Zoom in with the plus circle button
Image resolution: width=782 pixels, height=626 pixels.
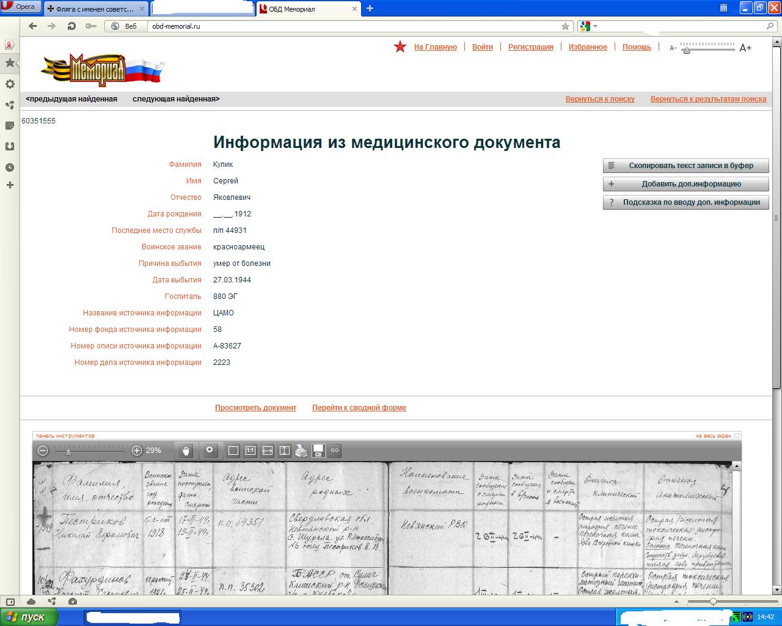[x=137, y=451]
